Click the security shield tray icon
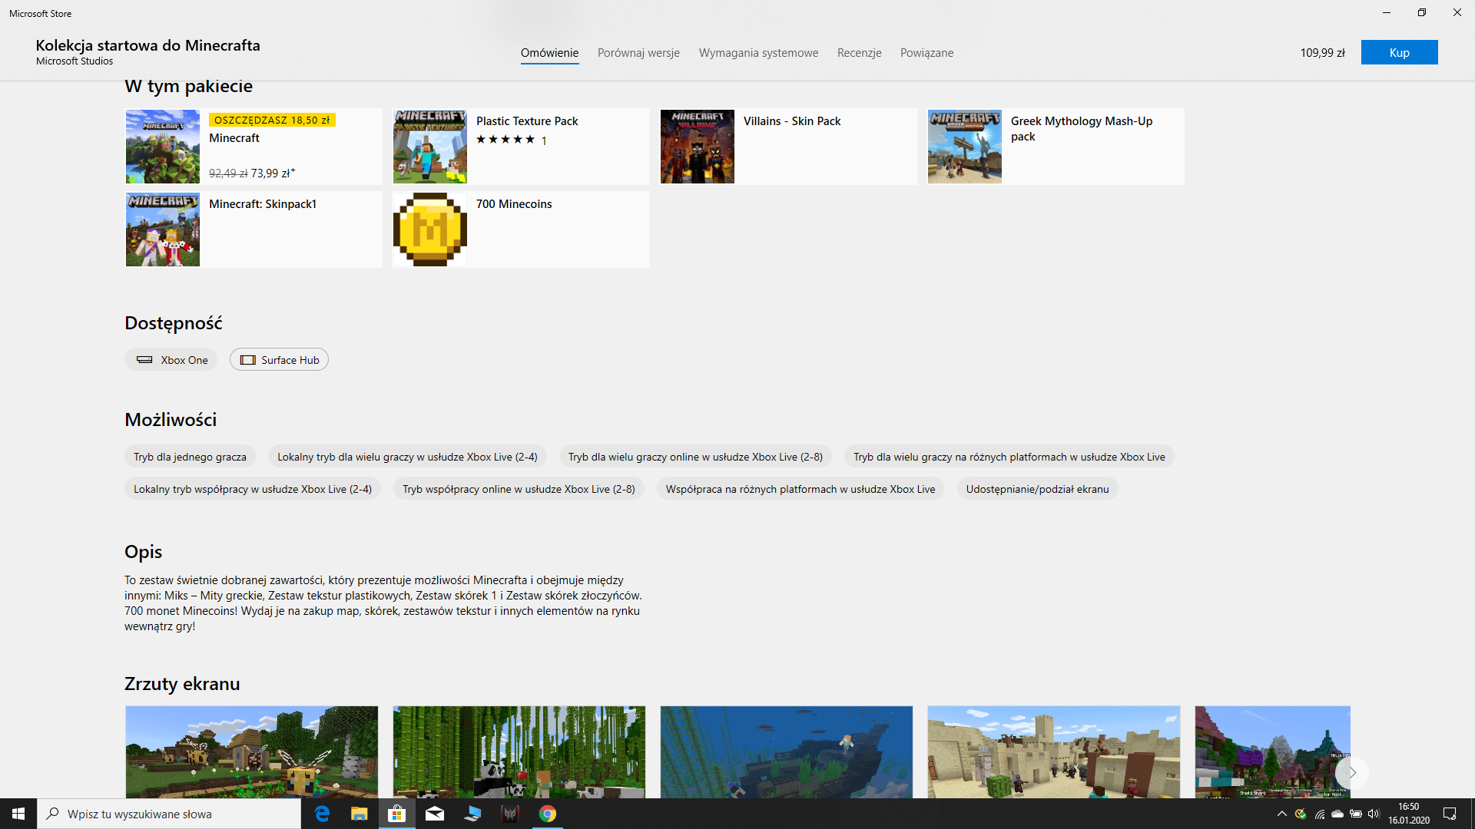The height and width of the screenshot is (829, 1475). (x=1300, y=814)
